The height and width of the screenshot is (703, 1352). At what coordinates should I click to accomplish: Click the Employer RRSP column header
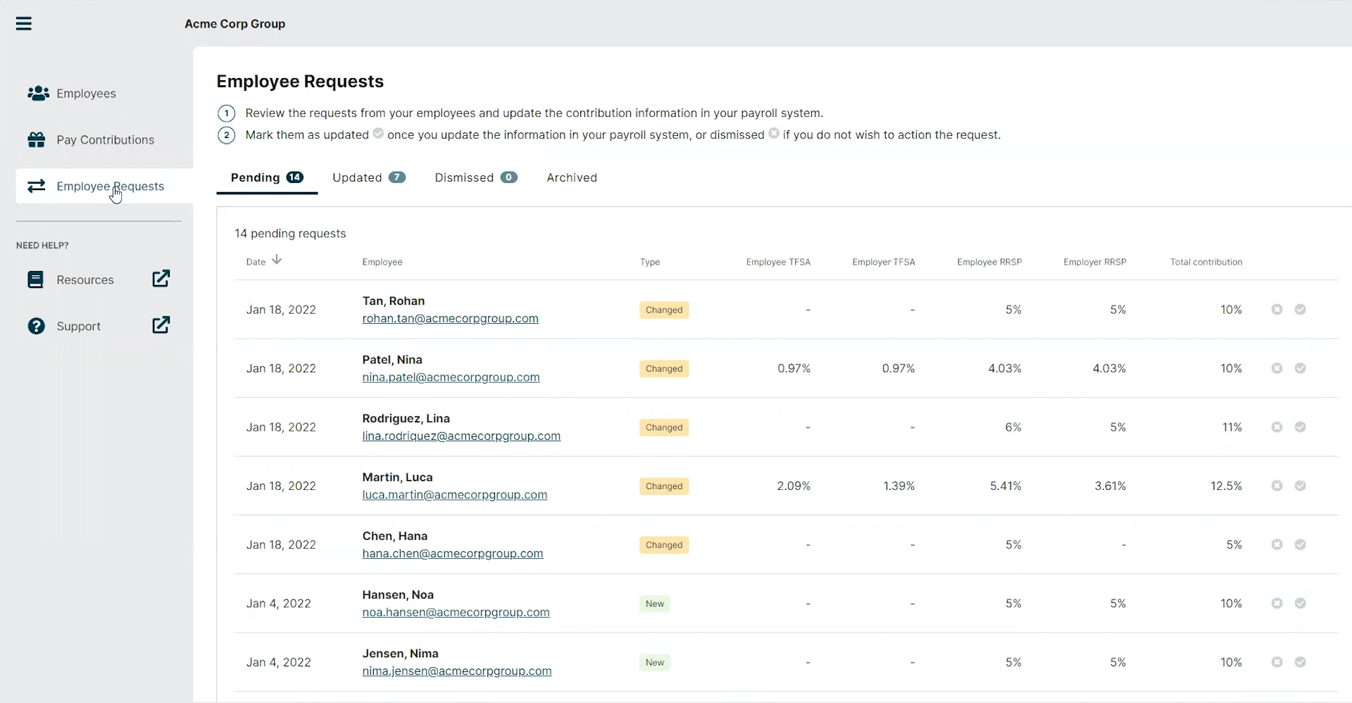tap(1095, 262)
